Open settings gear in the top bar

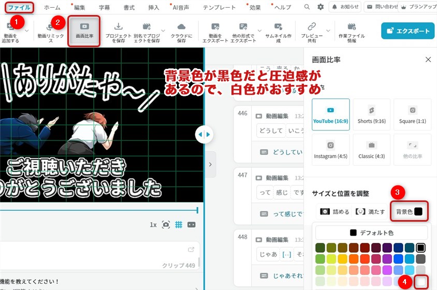click(321, 7)
